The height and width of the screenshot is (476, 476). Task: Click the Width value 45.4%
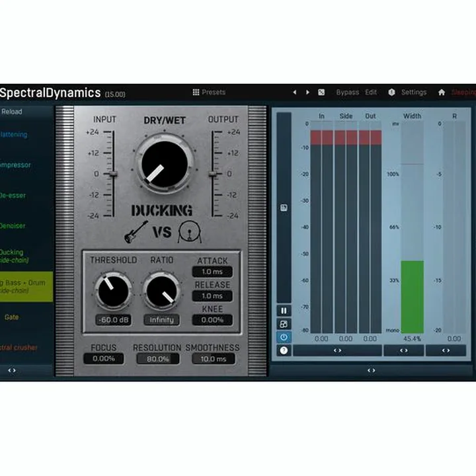coord(413,338)
